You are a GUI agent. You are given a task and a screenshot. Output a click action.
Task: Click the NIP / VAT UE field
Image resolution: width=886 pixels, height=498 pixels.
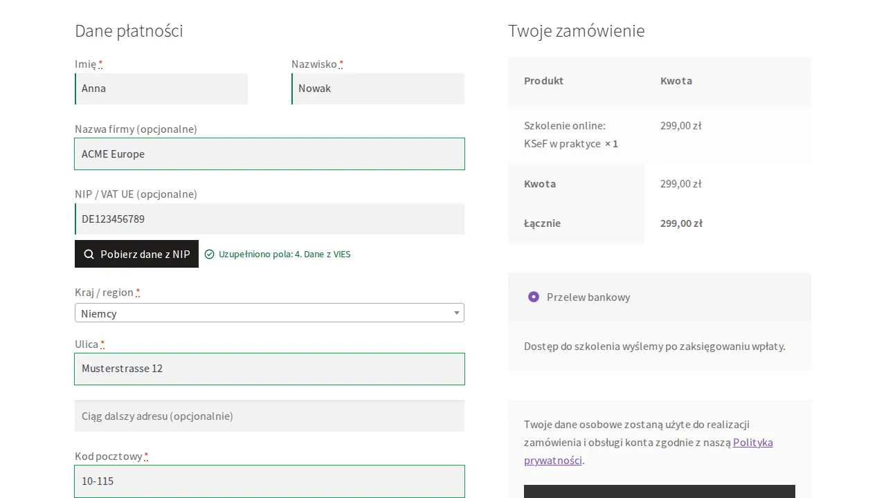269,219
